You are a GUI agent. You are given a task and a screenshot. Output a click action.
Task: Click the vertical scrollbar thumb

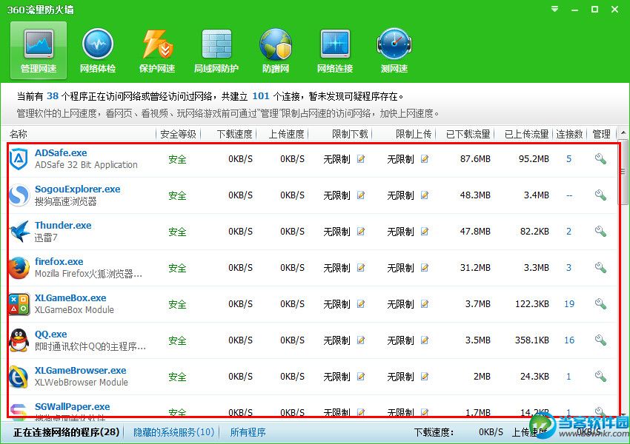pyautogui.click(x=623, y=172)
